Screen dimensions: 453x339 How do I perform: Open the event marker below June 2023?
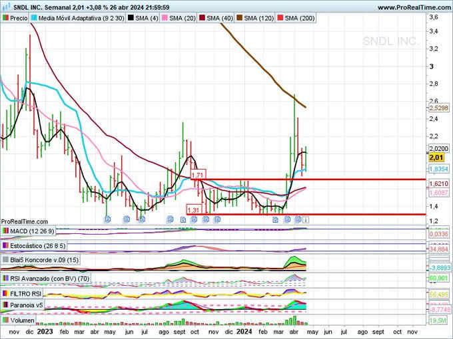[x=127, y=219]
